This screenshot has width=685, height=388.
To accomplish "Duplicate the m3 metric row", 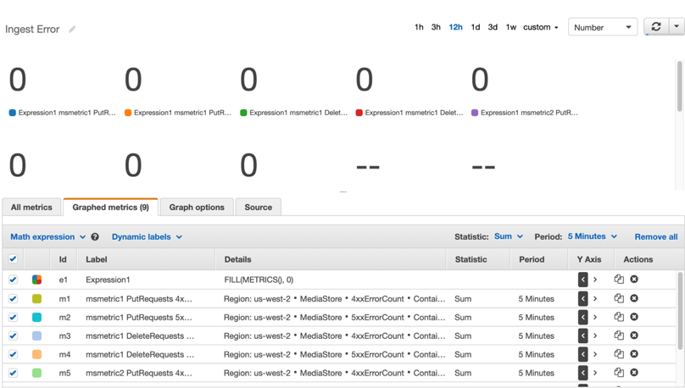I will click(x=619, y=335).
